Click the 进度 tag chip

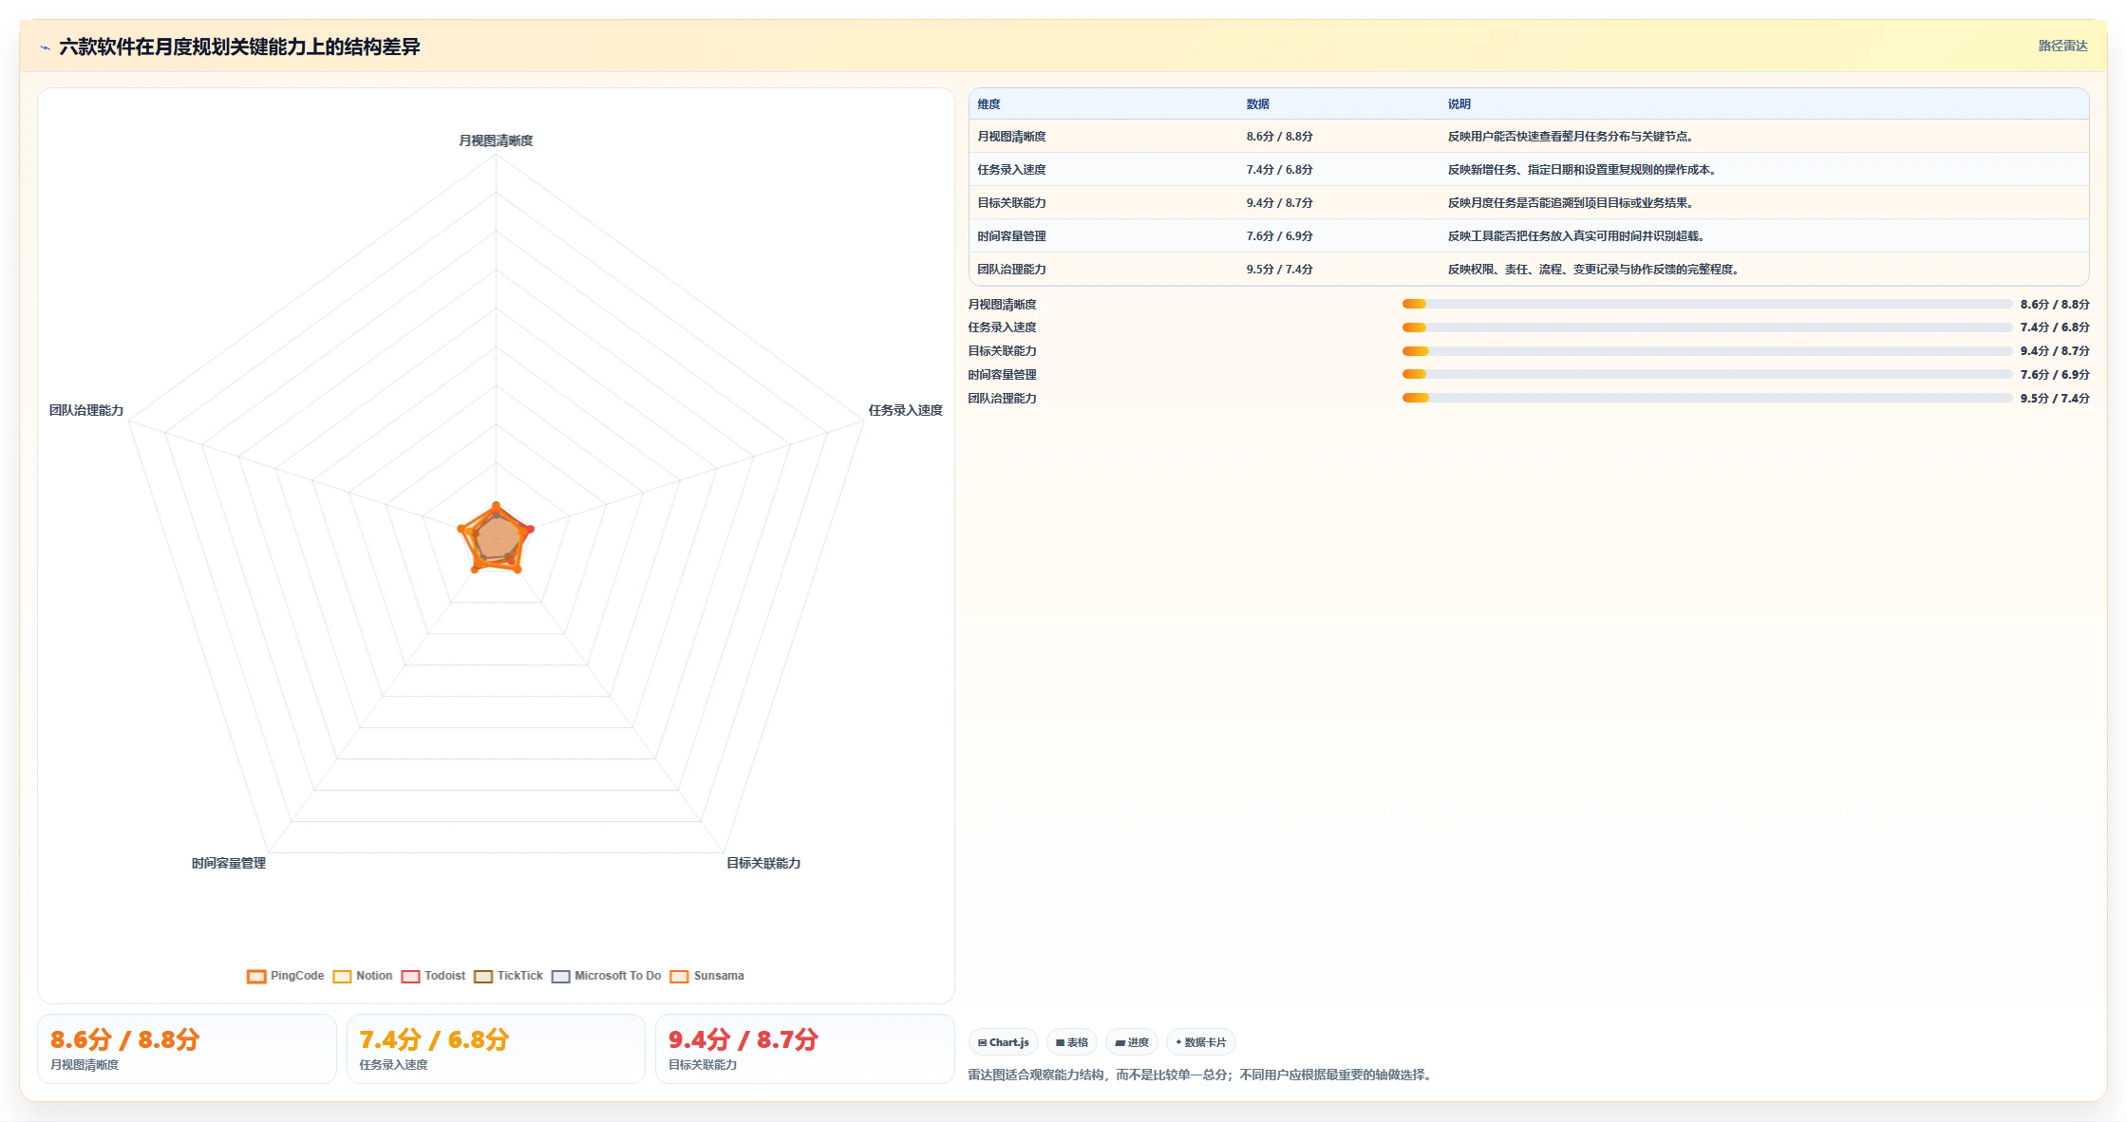tap(1132, 1042)
